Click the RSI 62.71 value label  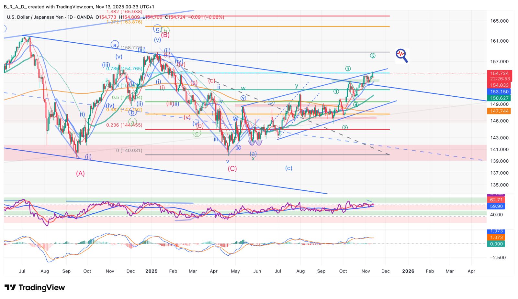coord(496,200)
